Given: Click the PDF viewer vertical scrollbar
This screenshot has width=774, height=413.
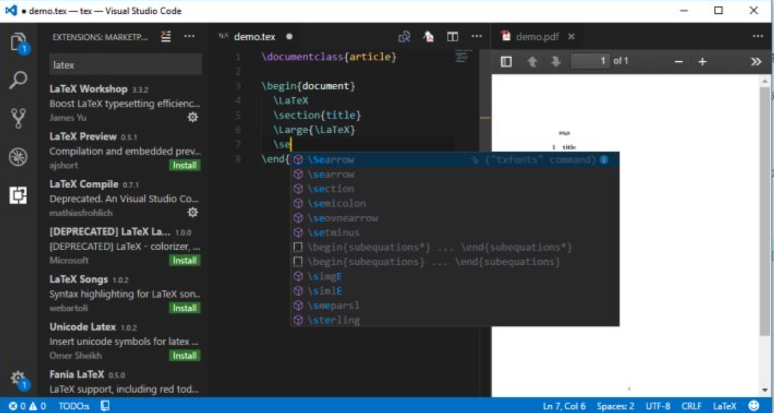Looking at the screenshot, I should click(x=765, y=210).
